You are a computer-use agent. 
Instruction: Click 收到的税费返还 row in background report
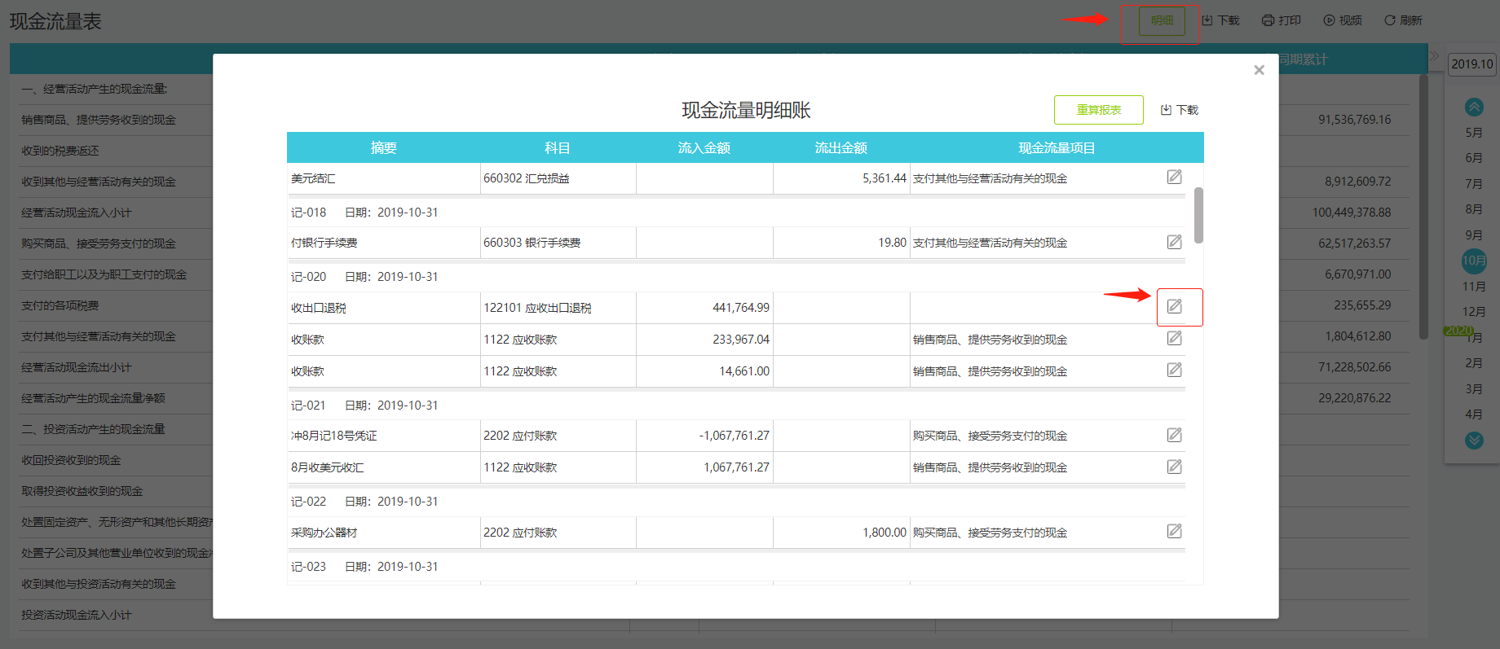[60, 151]
